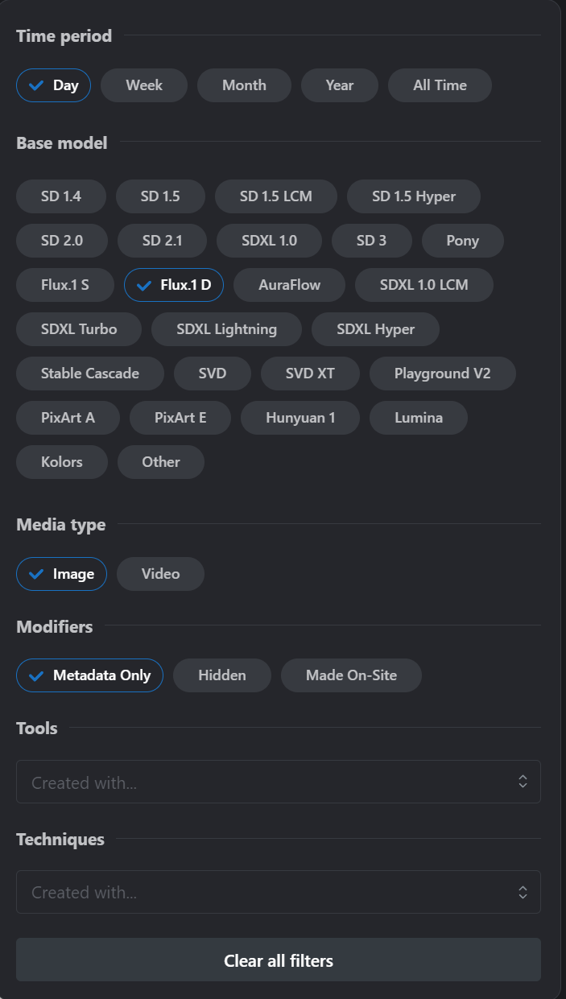Click the Clear all filters button
The width and height of the screenshot is (566, 999).
tap(278, 960)
